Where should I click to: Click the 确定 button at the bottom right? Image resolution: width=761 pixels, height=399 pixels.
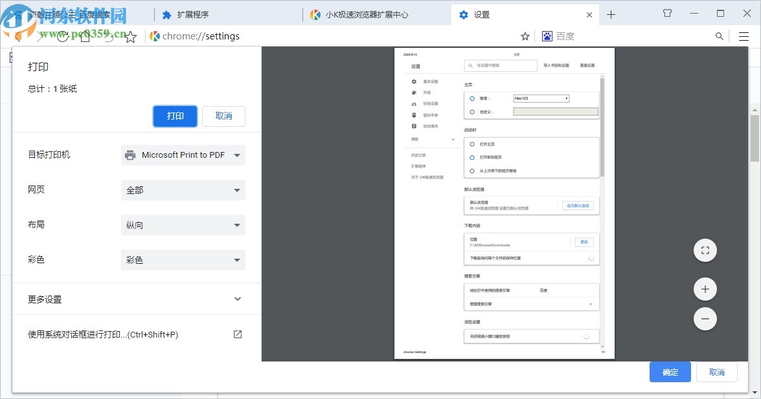(x=670, y=372)
